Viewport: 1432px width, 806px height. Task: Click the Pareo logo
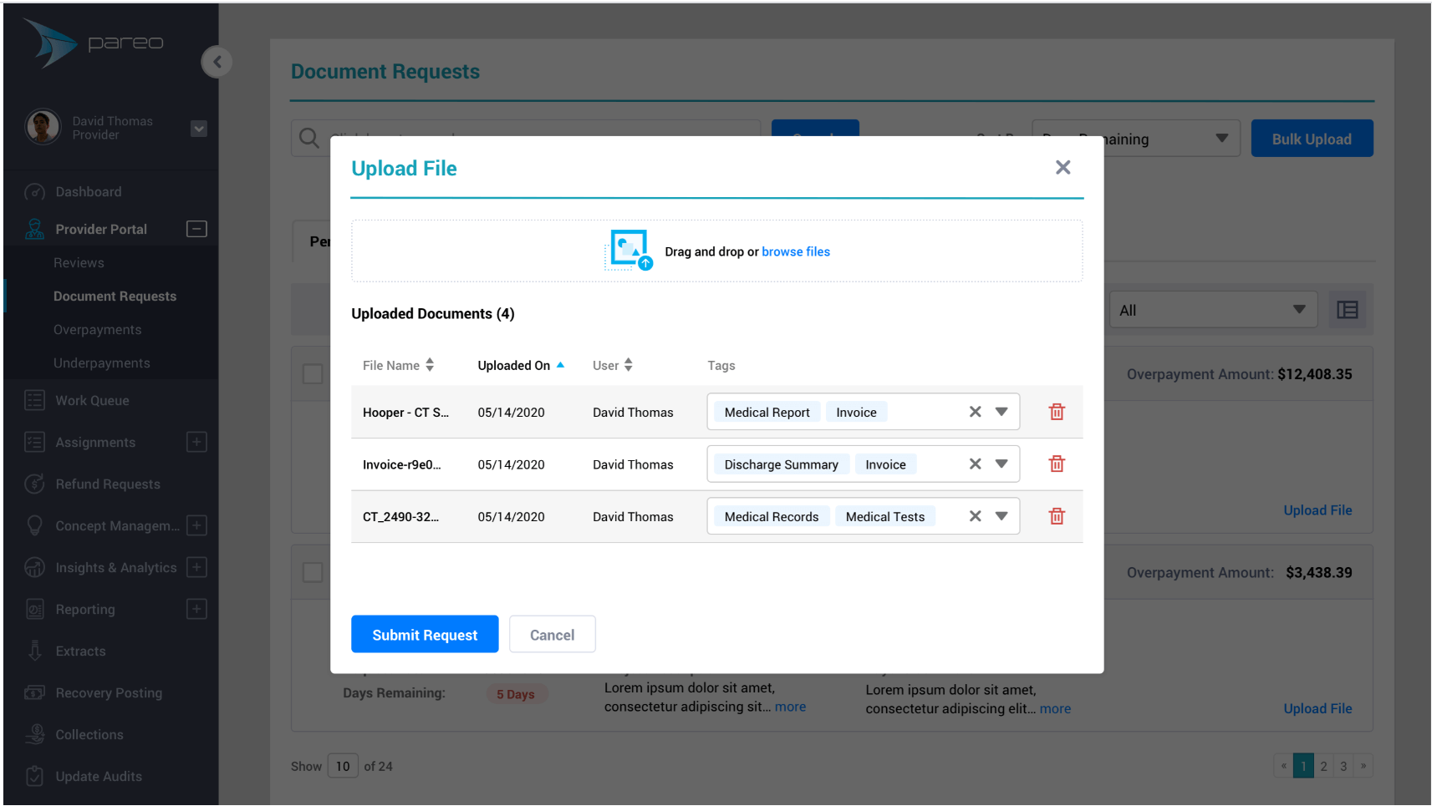pyautogui.click(x=94, y=43)
